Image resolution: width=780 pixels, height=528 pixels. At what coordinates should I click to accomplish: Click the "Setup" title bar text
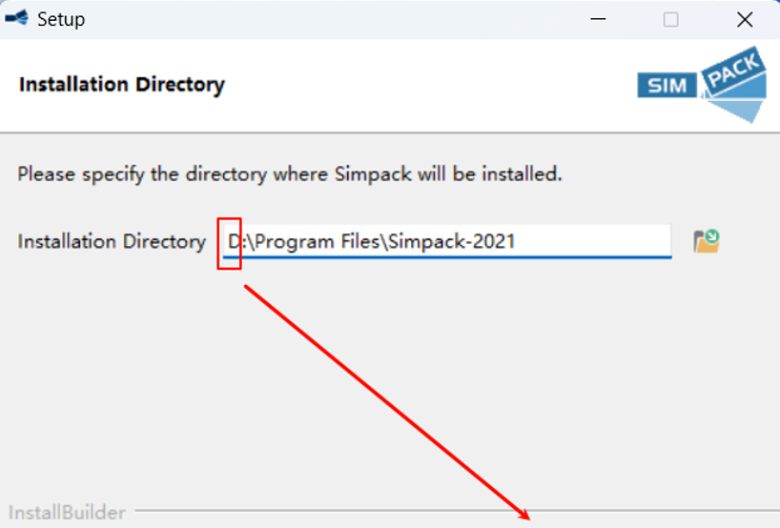61,19
